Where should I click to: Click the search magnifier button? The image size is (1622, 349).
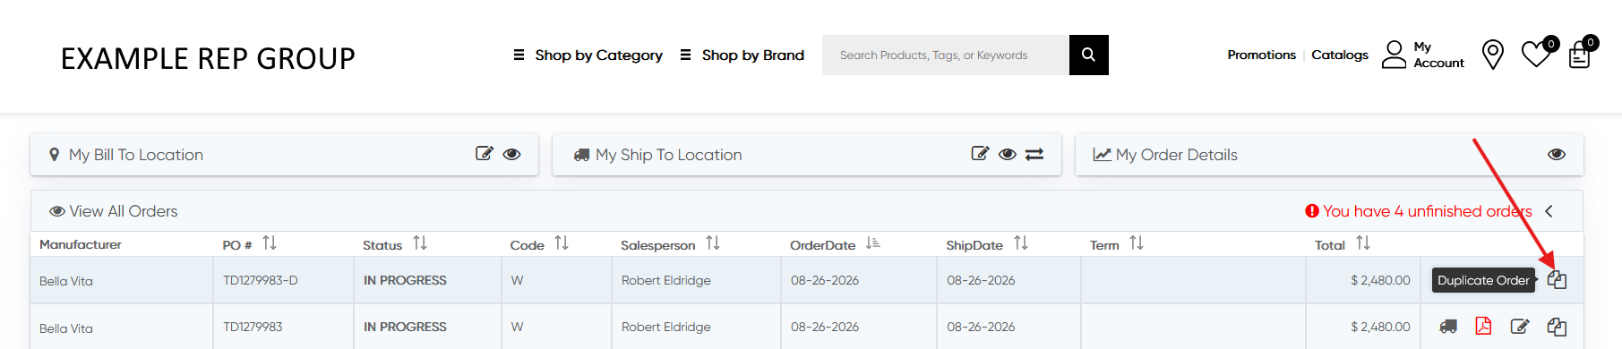point(1088,55)
